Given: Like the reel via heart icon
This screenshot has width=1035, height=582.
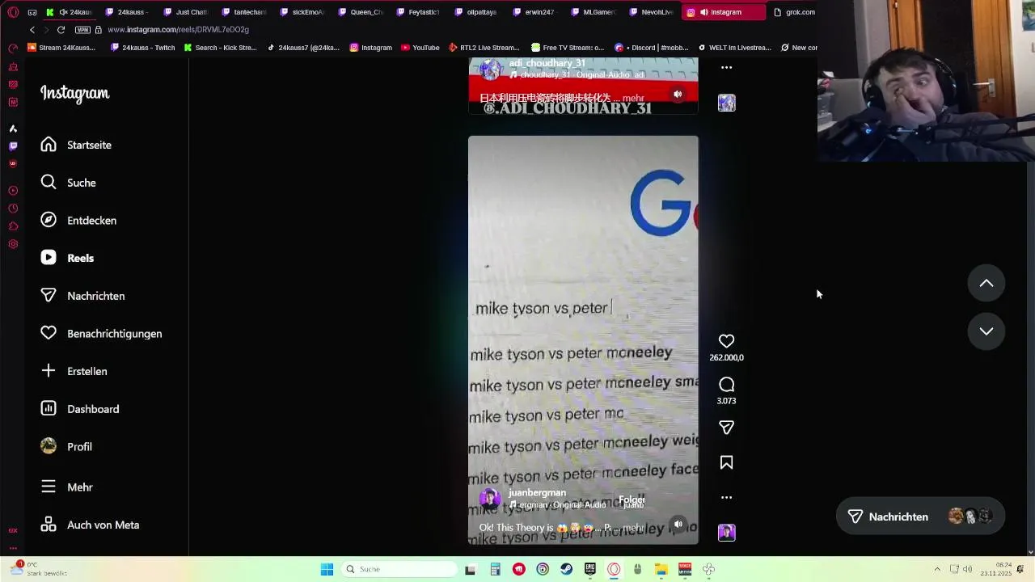Looking at the screenshot, I should 726,341.
